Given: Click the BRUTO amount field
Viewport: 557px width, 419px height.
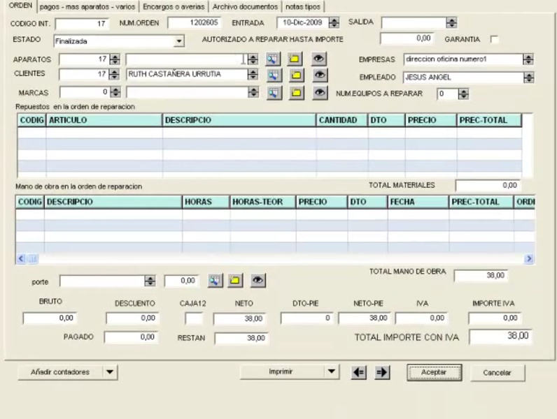Looking at the screenshot, I should click(x=50, y=318).
